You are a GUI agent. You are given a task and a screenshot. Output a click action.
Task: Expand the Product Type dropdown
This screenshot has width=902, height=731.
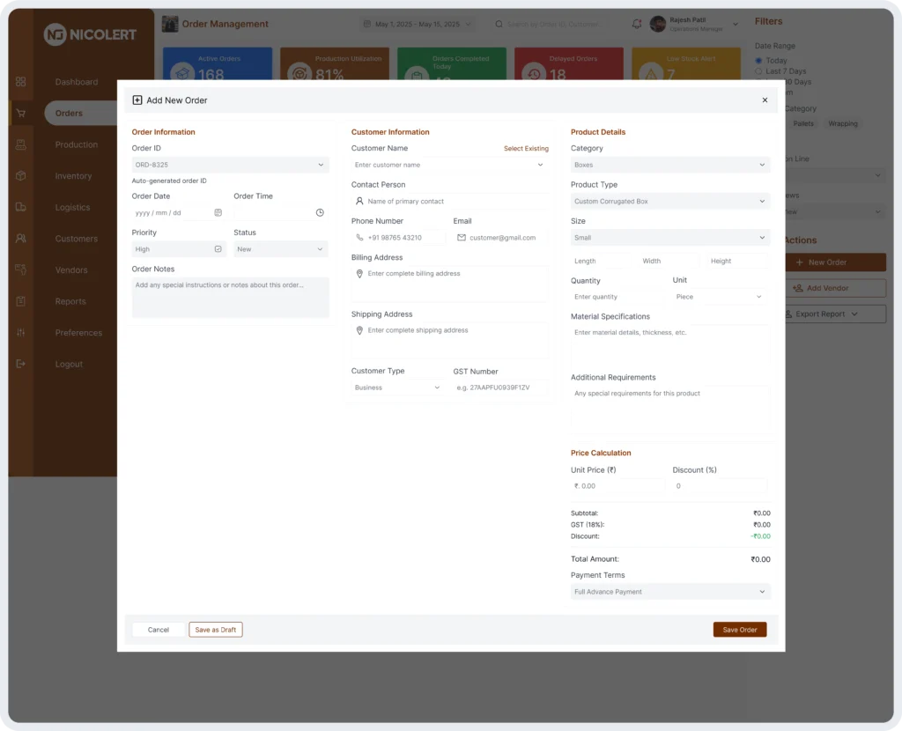[x=669, y=202]
